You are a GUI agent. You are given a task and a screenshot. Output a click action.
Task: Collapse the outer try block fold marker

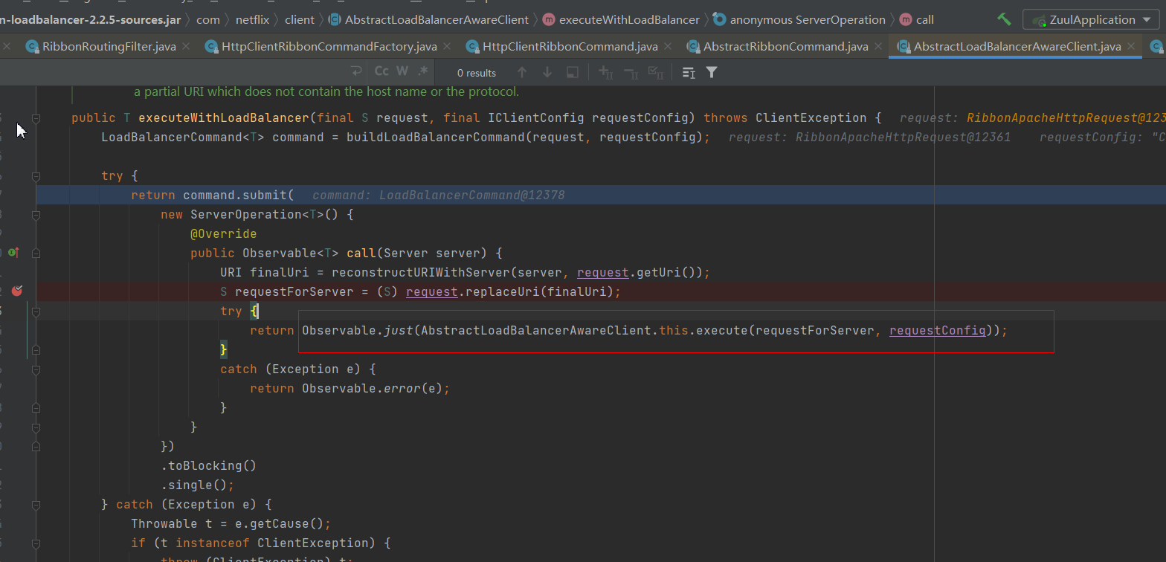[36, 175]
